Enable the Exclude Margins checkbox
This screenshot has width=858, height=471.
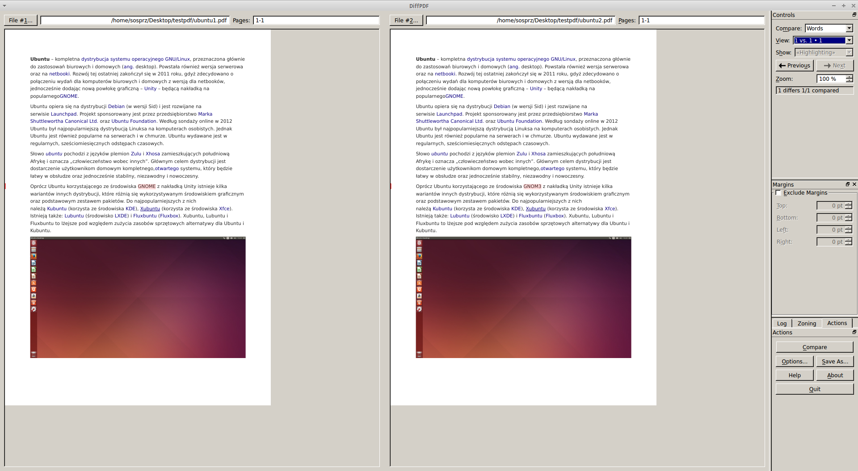coord(778,193)
